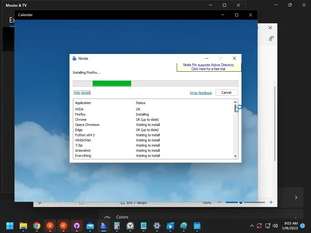
Task: Click the Windows Update tray icon
Action: pos(259,226)
